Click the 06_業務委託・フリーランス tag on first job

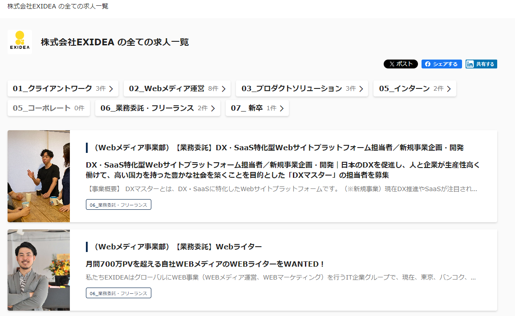coord(118,204)
